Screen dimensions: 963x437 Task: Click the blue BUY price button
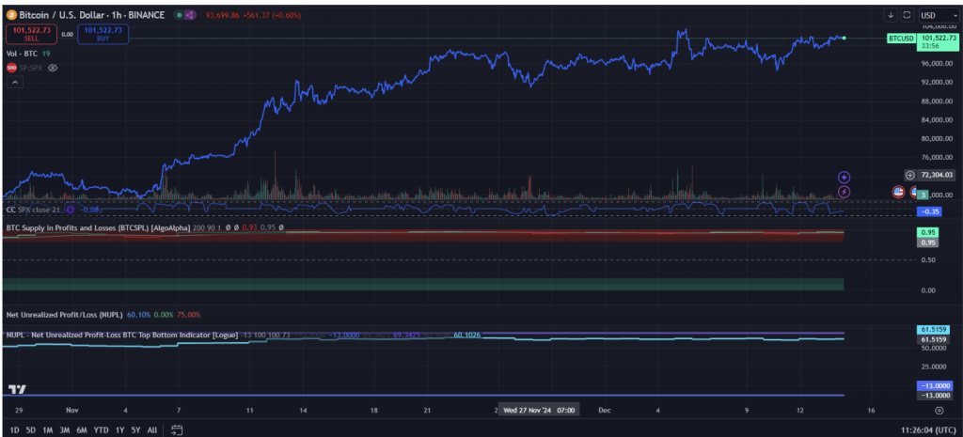[x=104, y=33]
